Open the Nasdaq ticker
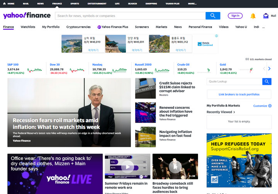Image resolution: width=278 pixels, height=194 pixels. point(97,65)
